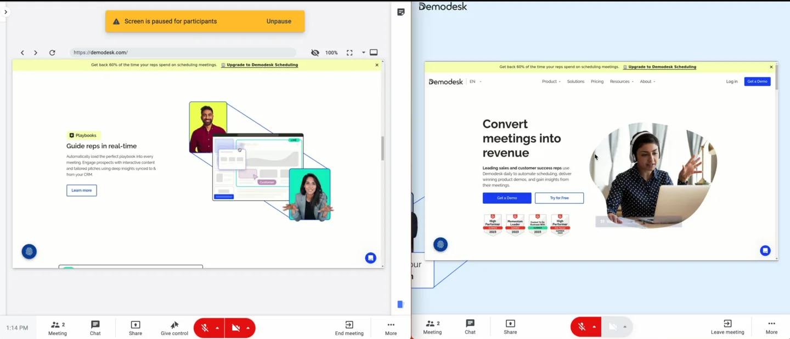Unmute the host microphone

pos(205,328)
